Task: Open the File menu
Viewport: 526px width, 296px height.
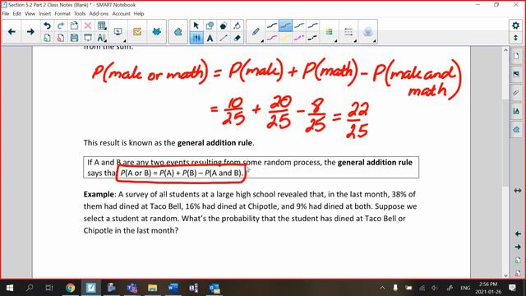Action: pos(6,14)
